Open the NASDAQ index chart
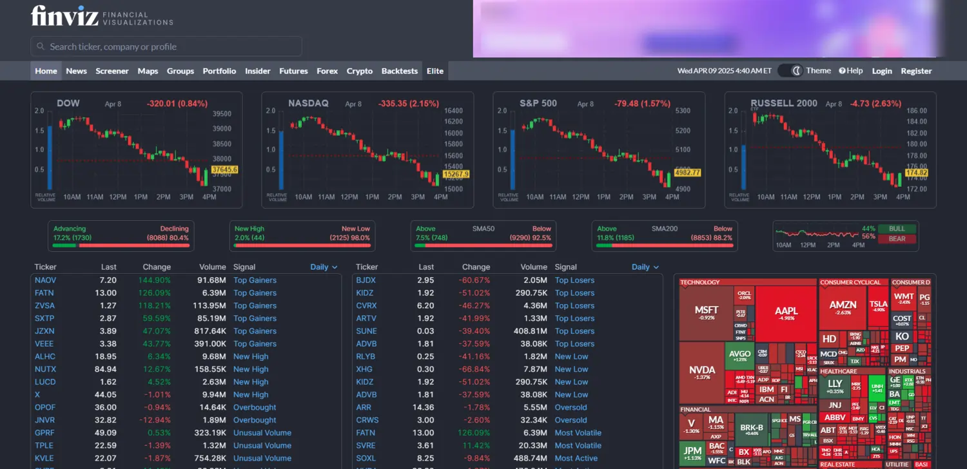Image resolution: width=967 pixels, height=469 pixels. tap(367, 150)
